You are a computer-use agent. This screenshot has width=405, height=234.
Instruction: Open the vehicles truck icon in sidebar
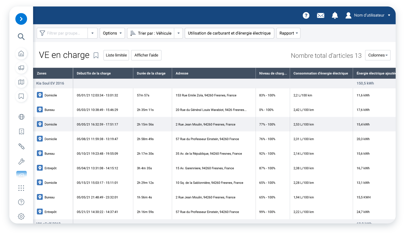click(21, 68)
